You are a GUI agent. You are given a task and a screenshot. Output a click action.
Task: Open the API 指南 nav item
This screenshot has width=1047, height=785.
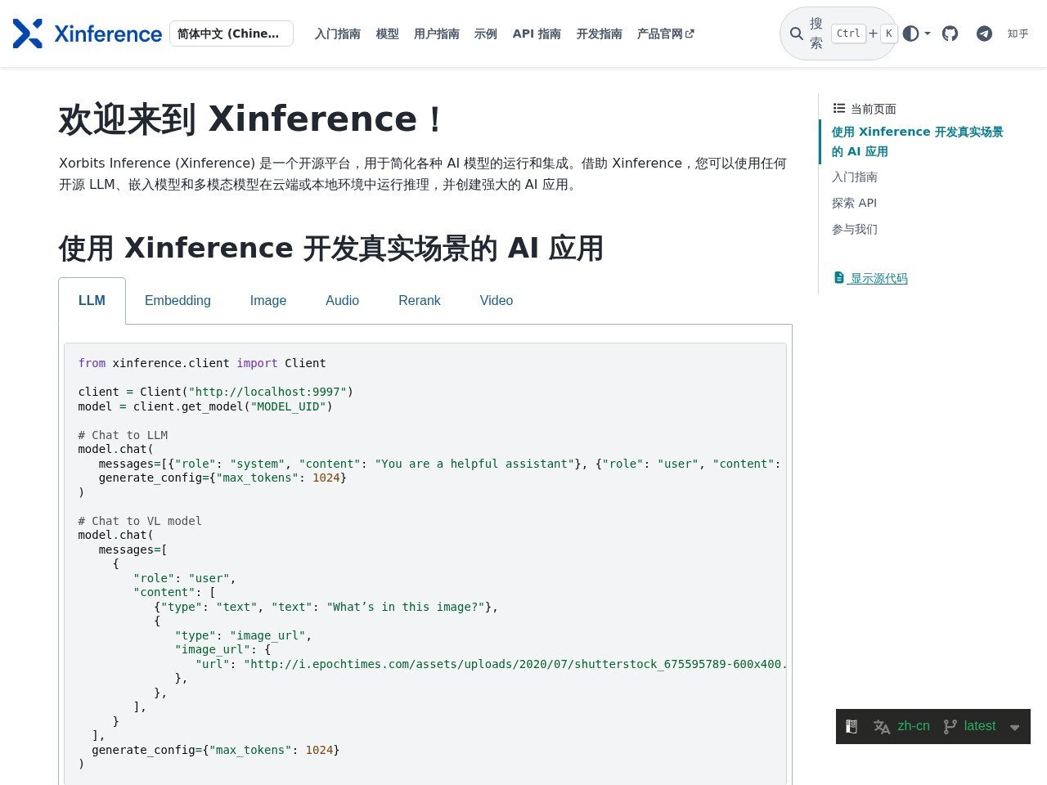click(x=537, y=34)
